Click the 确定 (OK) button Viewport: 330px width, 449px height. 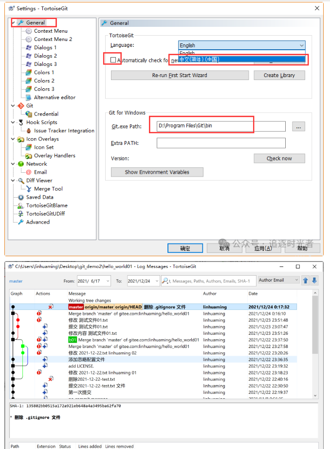[185, 248]
